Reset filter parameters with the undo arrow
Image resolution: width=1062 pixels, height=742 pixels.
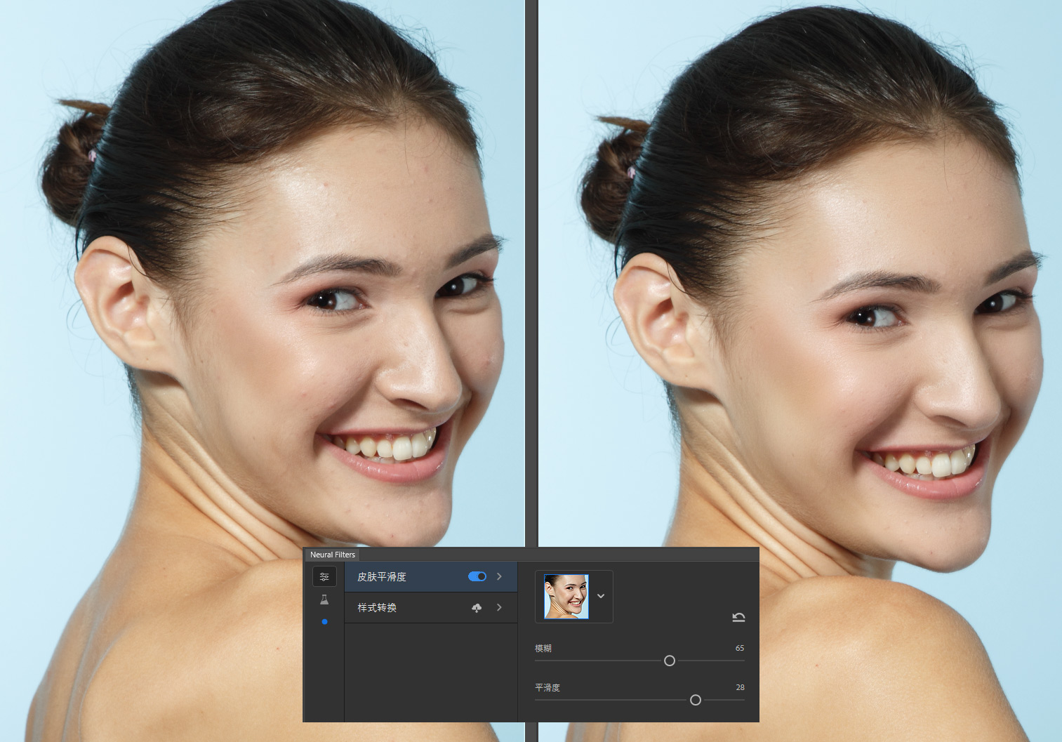click(738, 617)
